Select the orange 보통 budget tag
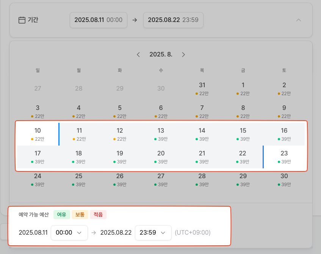 click(80, 215)
